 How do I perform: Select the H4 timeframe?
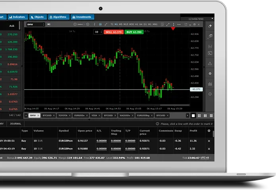pos(141,25)
